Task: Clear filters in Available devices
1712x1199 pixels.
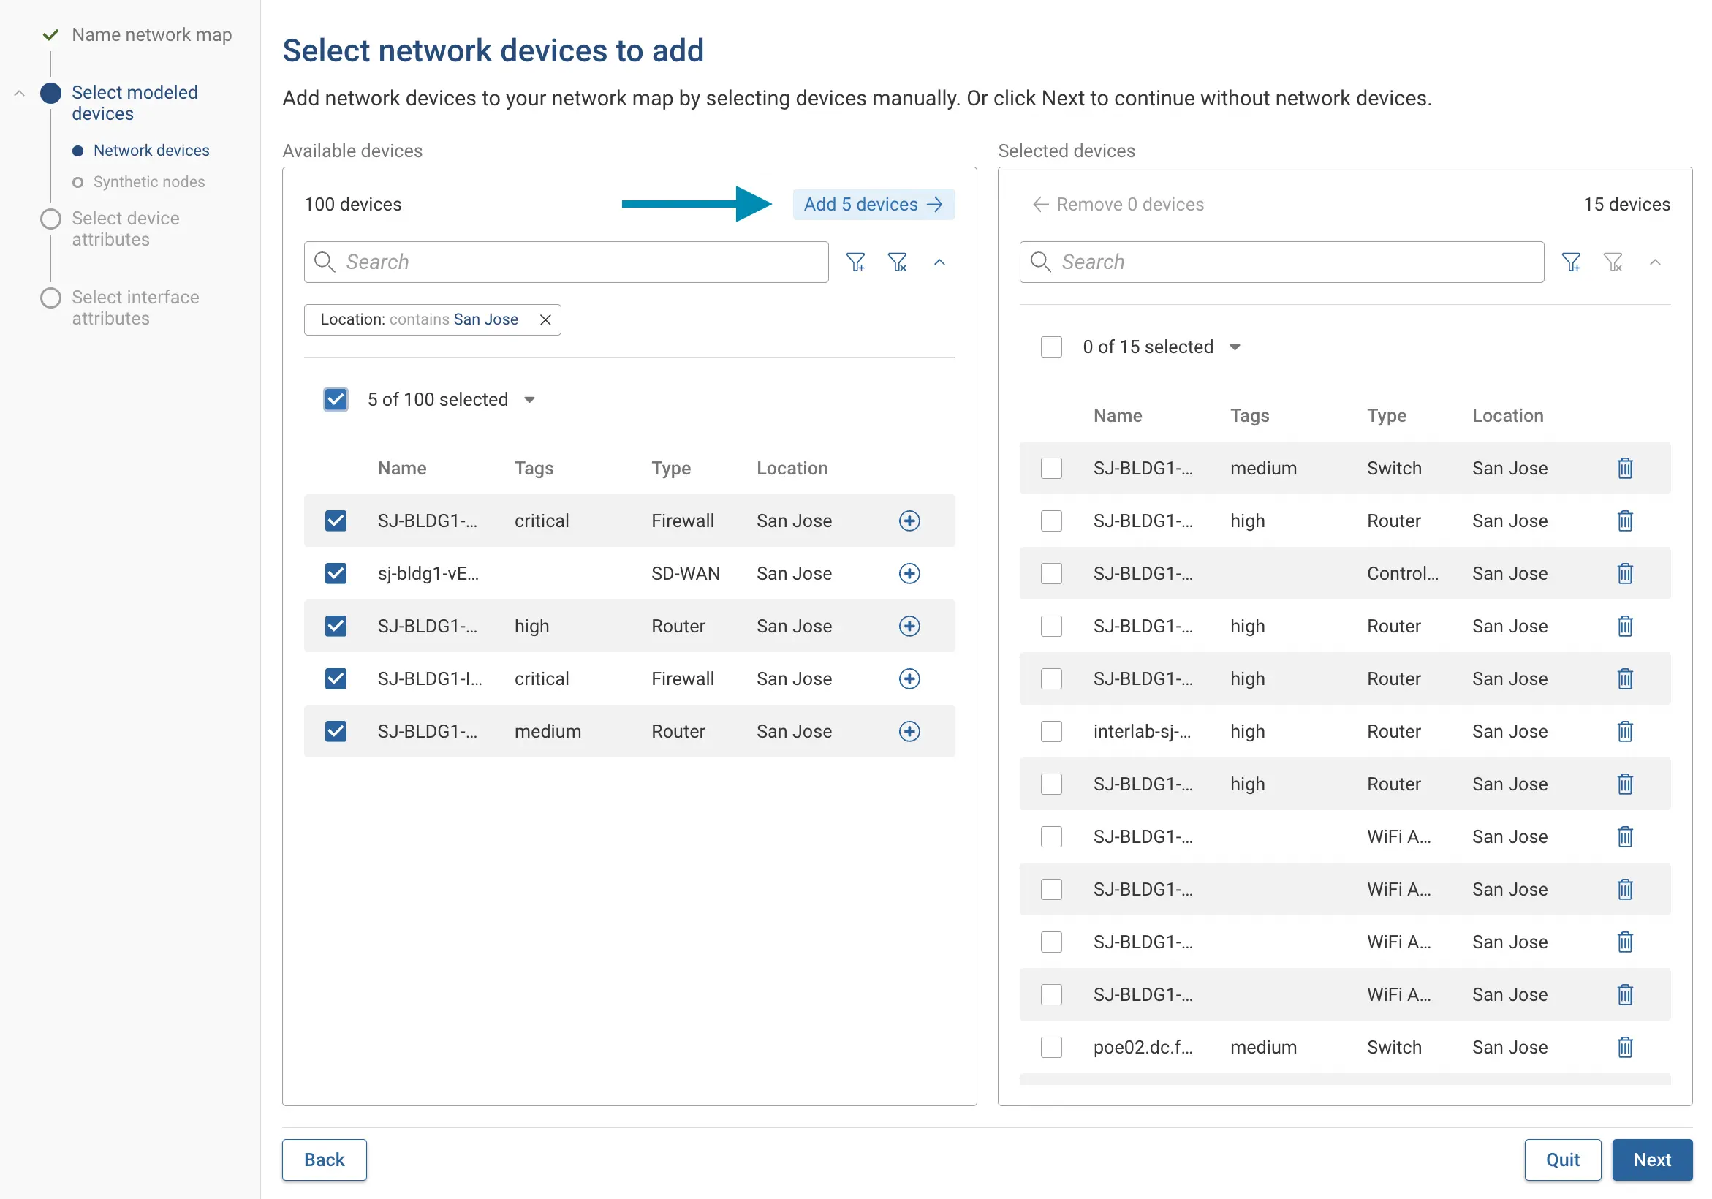Action: point(898,262)
